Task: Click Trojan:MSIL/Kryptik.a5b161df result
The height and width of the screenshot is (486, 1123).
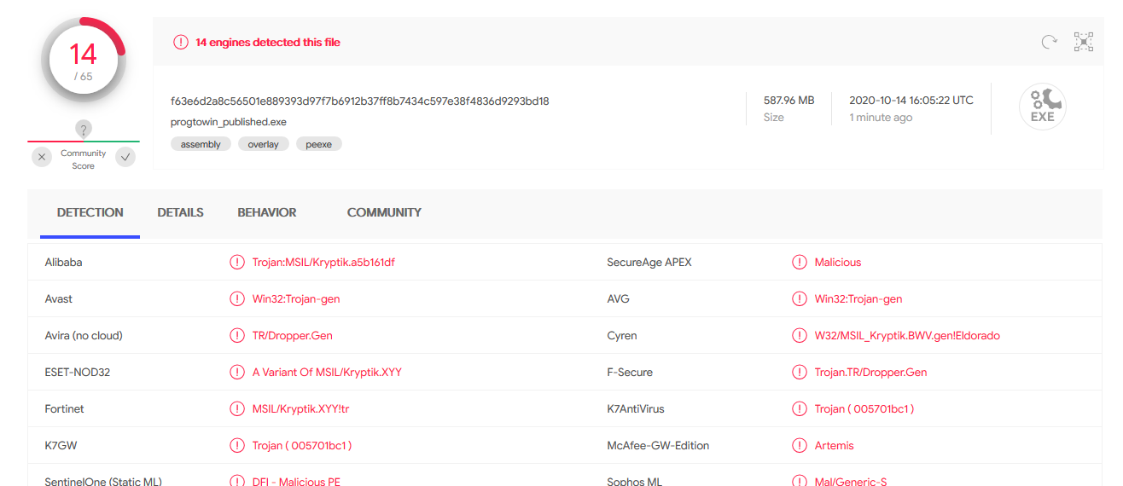Action: (323, 262)
